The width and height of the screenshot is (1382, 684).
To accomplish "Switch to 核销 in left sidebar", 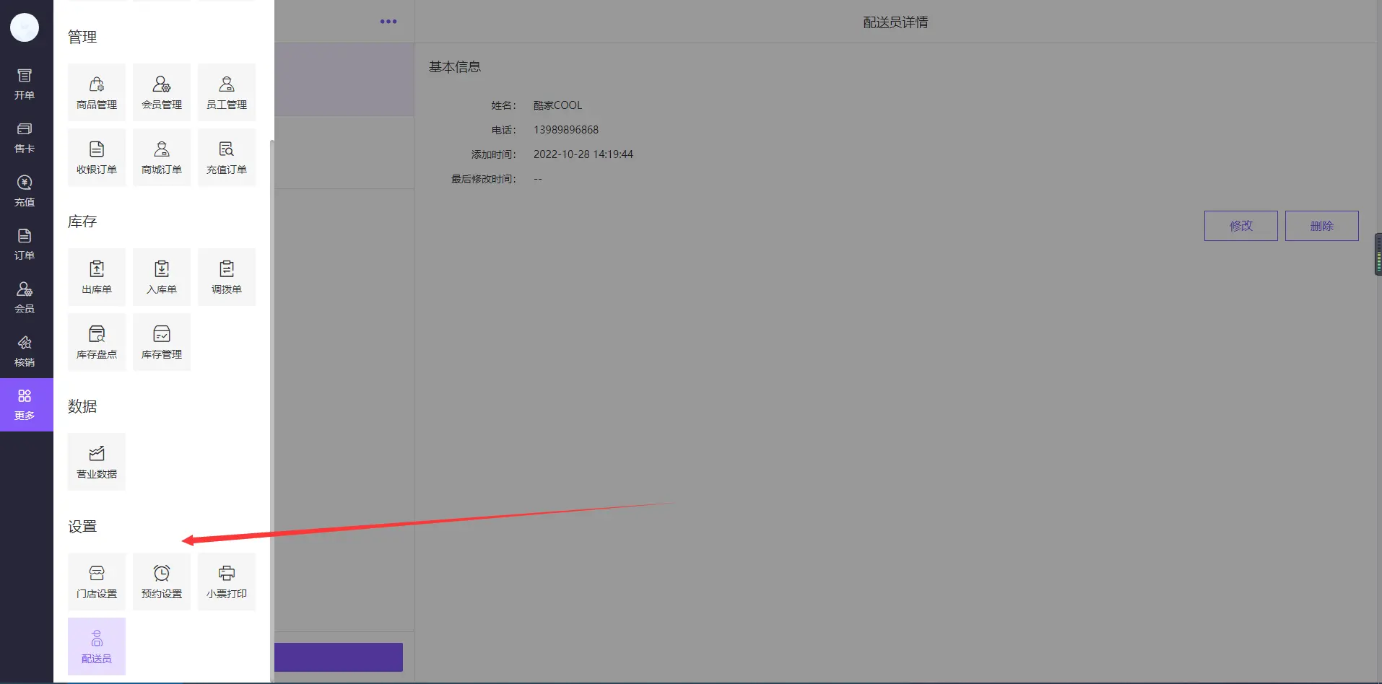I will [25, 351].
